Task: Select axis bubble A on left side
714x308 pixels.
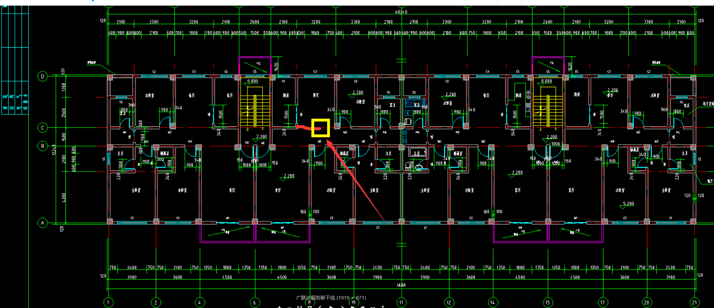Action: (42, 223)
